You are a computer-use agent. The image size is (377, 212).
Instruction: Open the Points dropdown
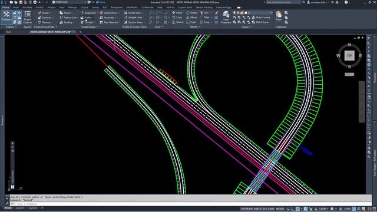pos(45,13)
